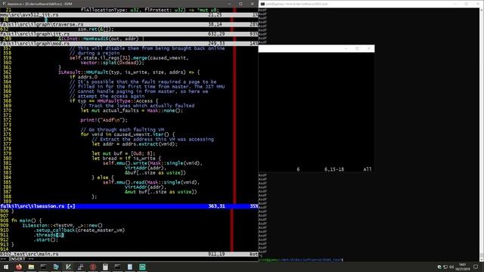Open the green app at the taskbar's end
Image resolution: width=484 pixels, height=272 pixels.
coord(142,267)
